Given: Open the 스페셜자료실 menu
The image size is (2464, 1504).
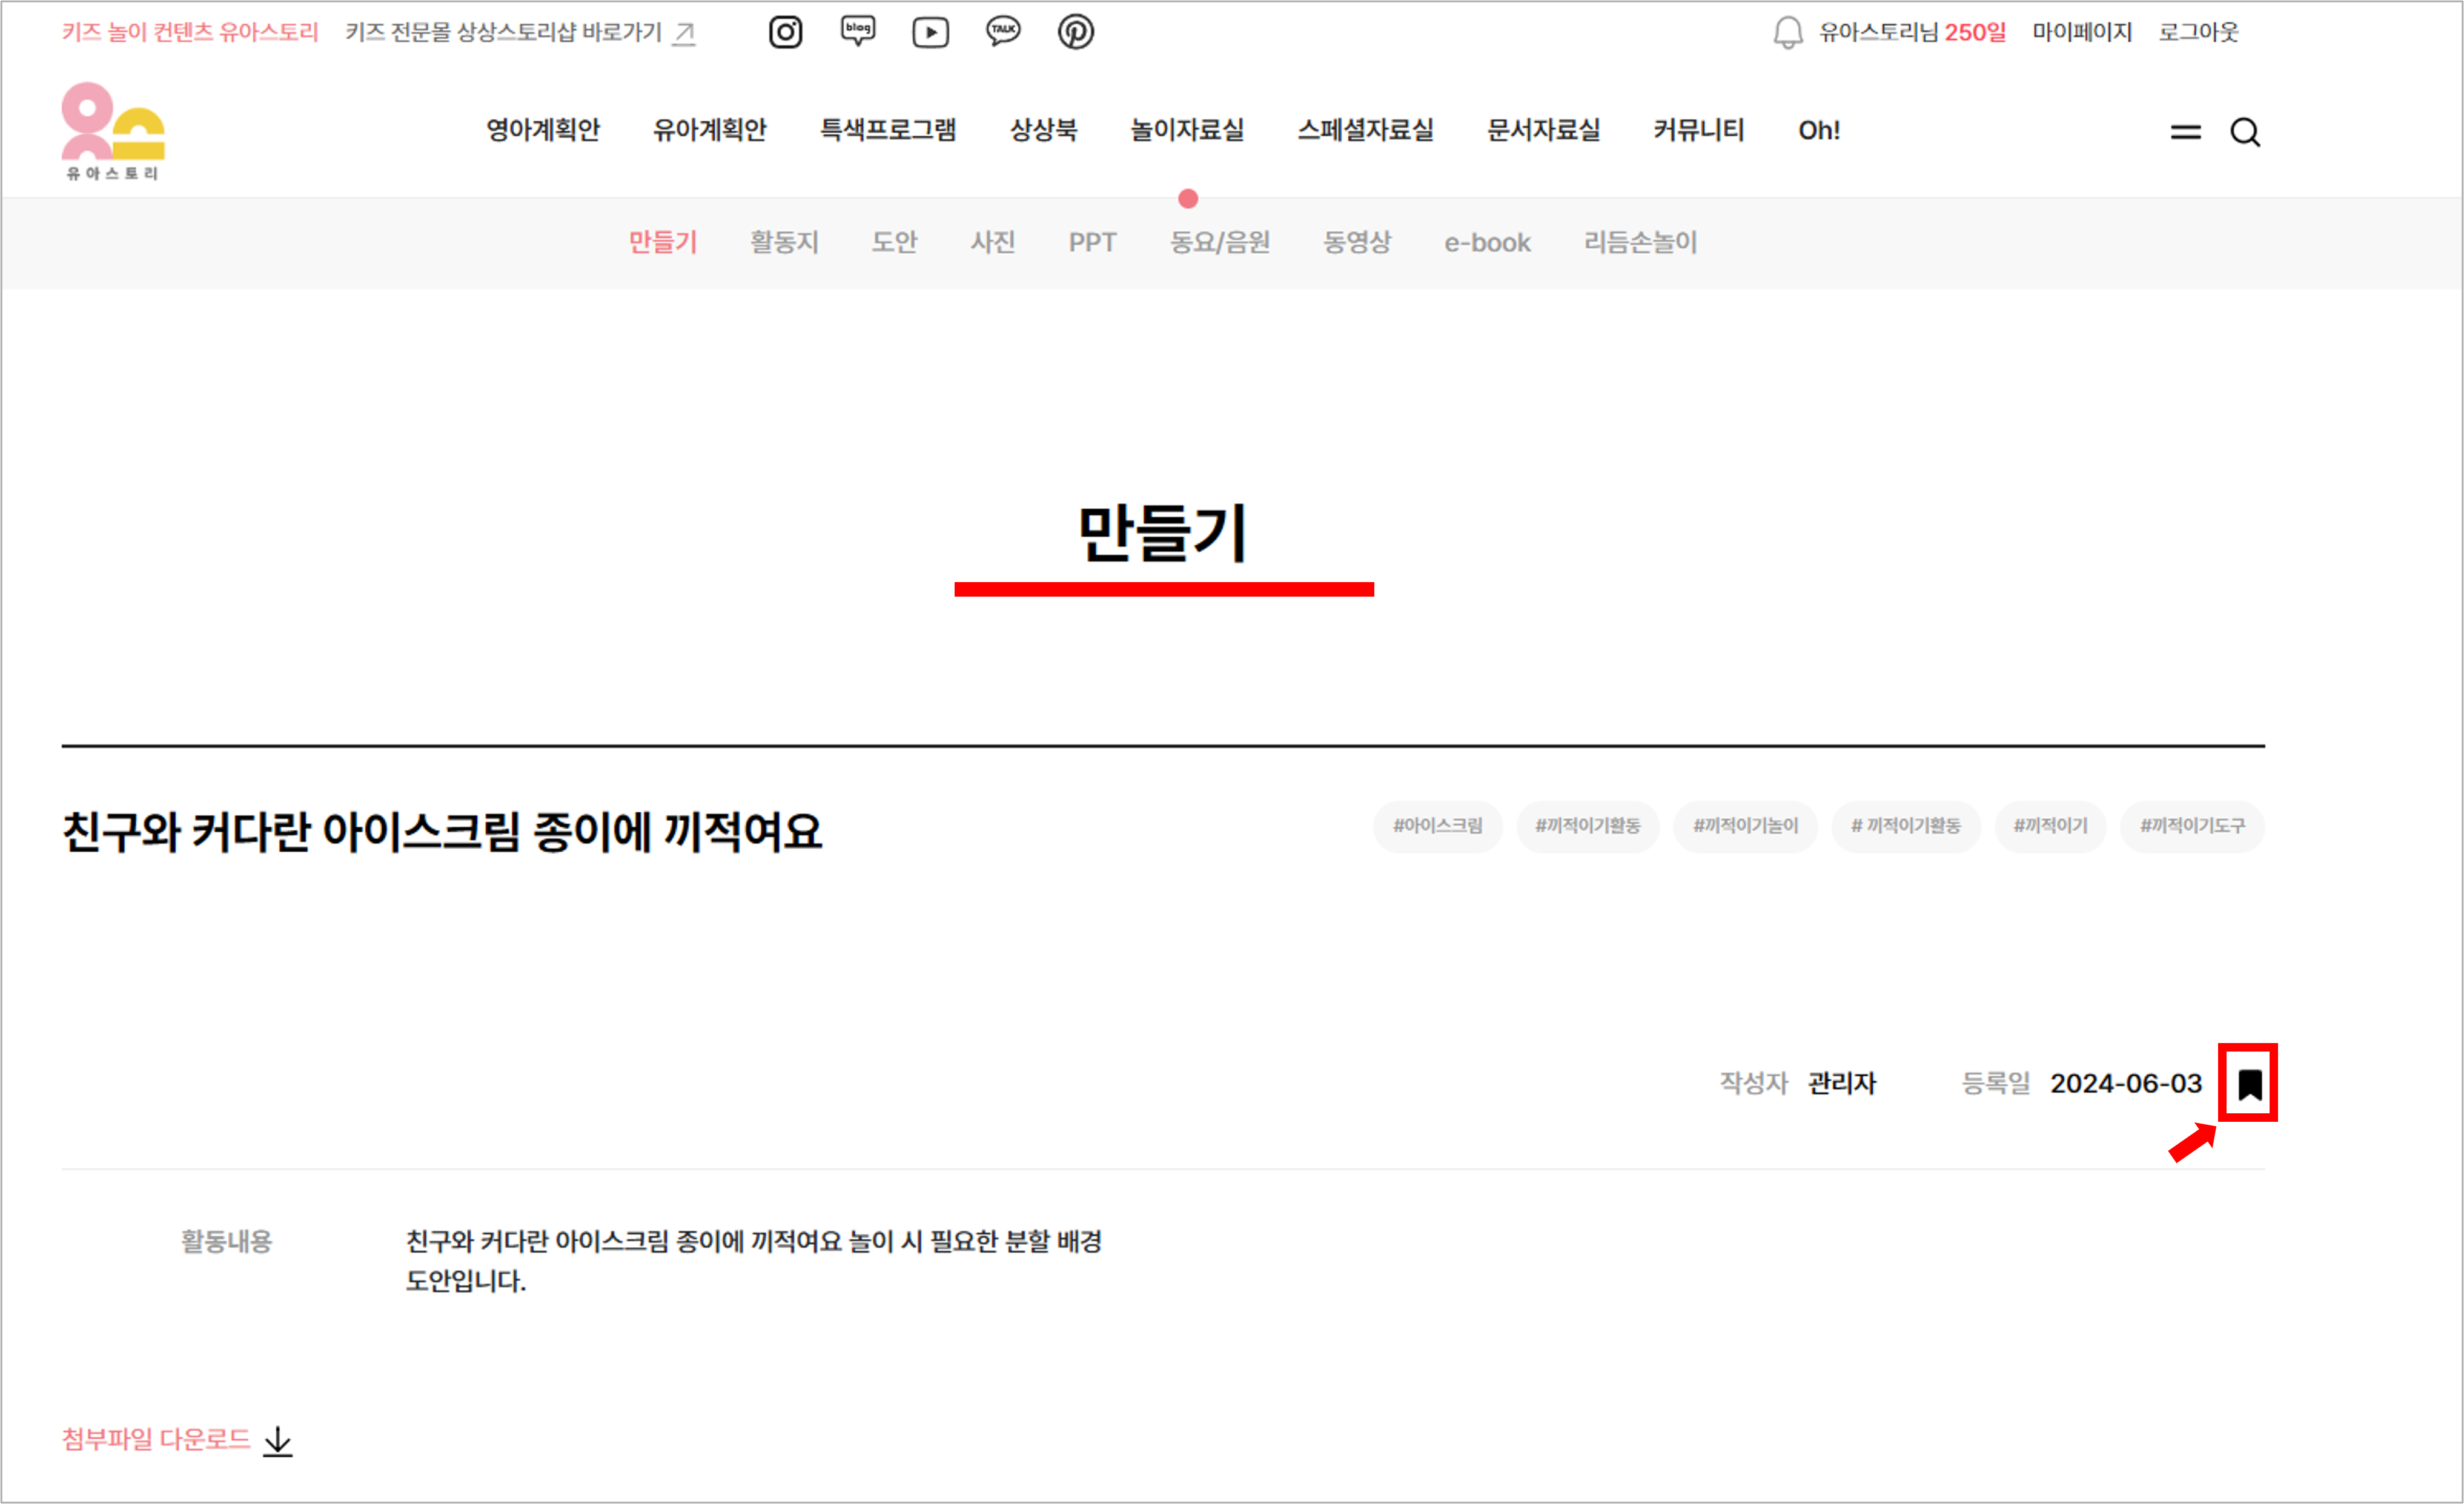Looking at the screenshot, I should 1365,130.
